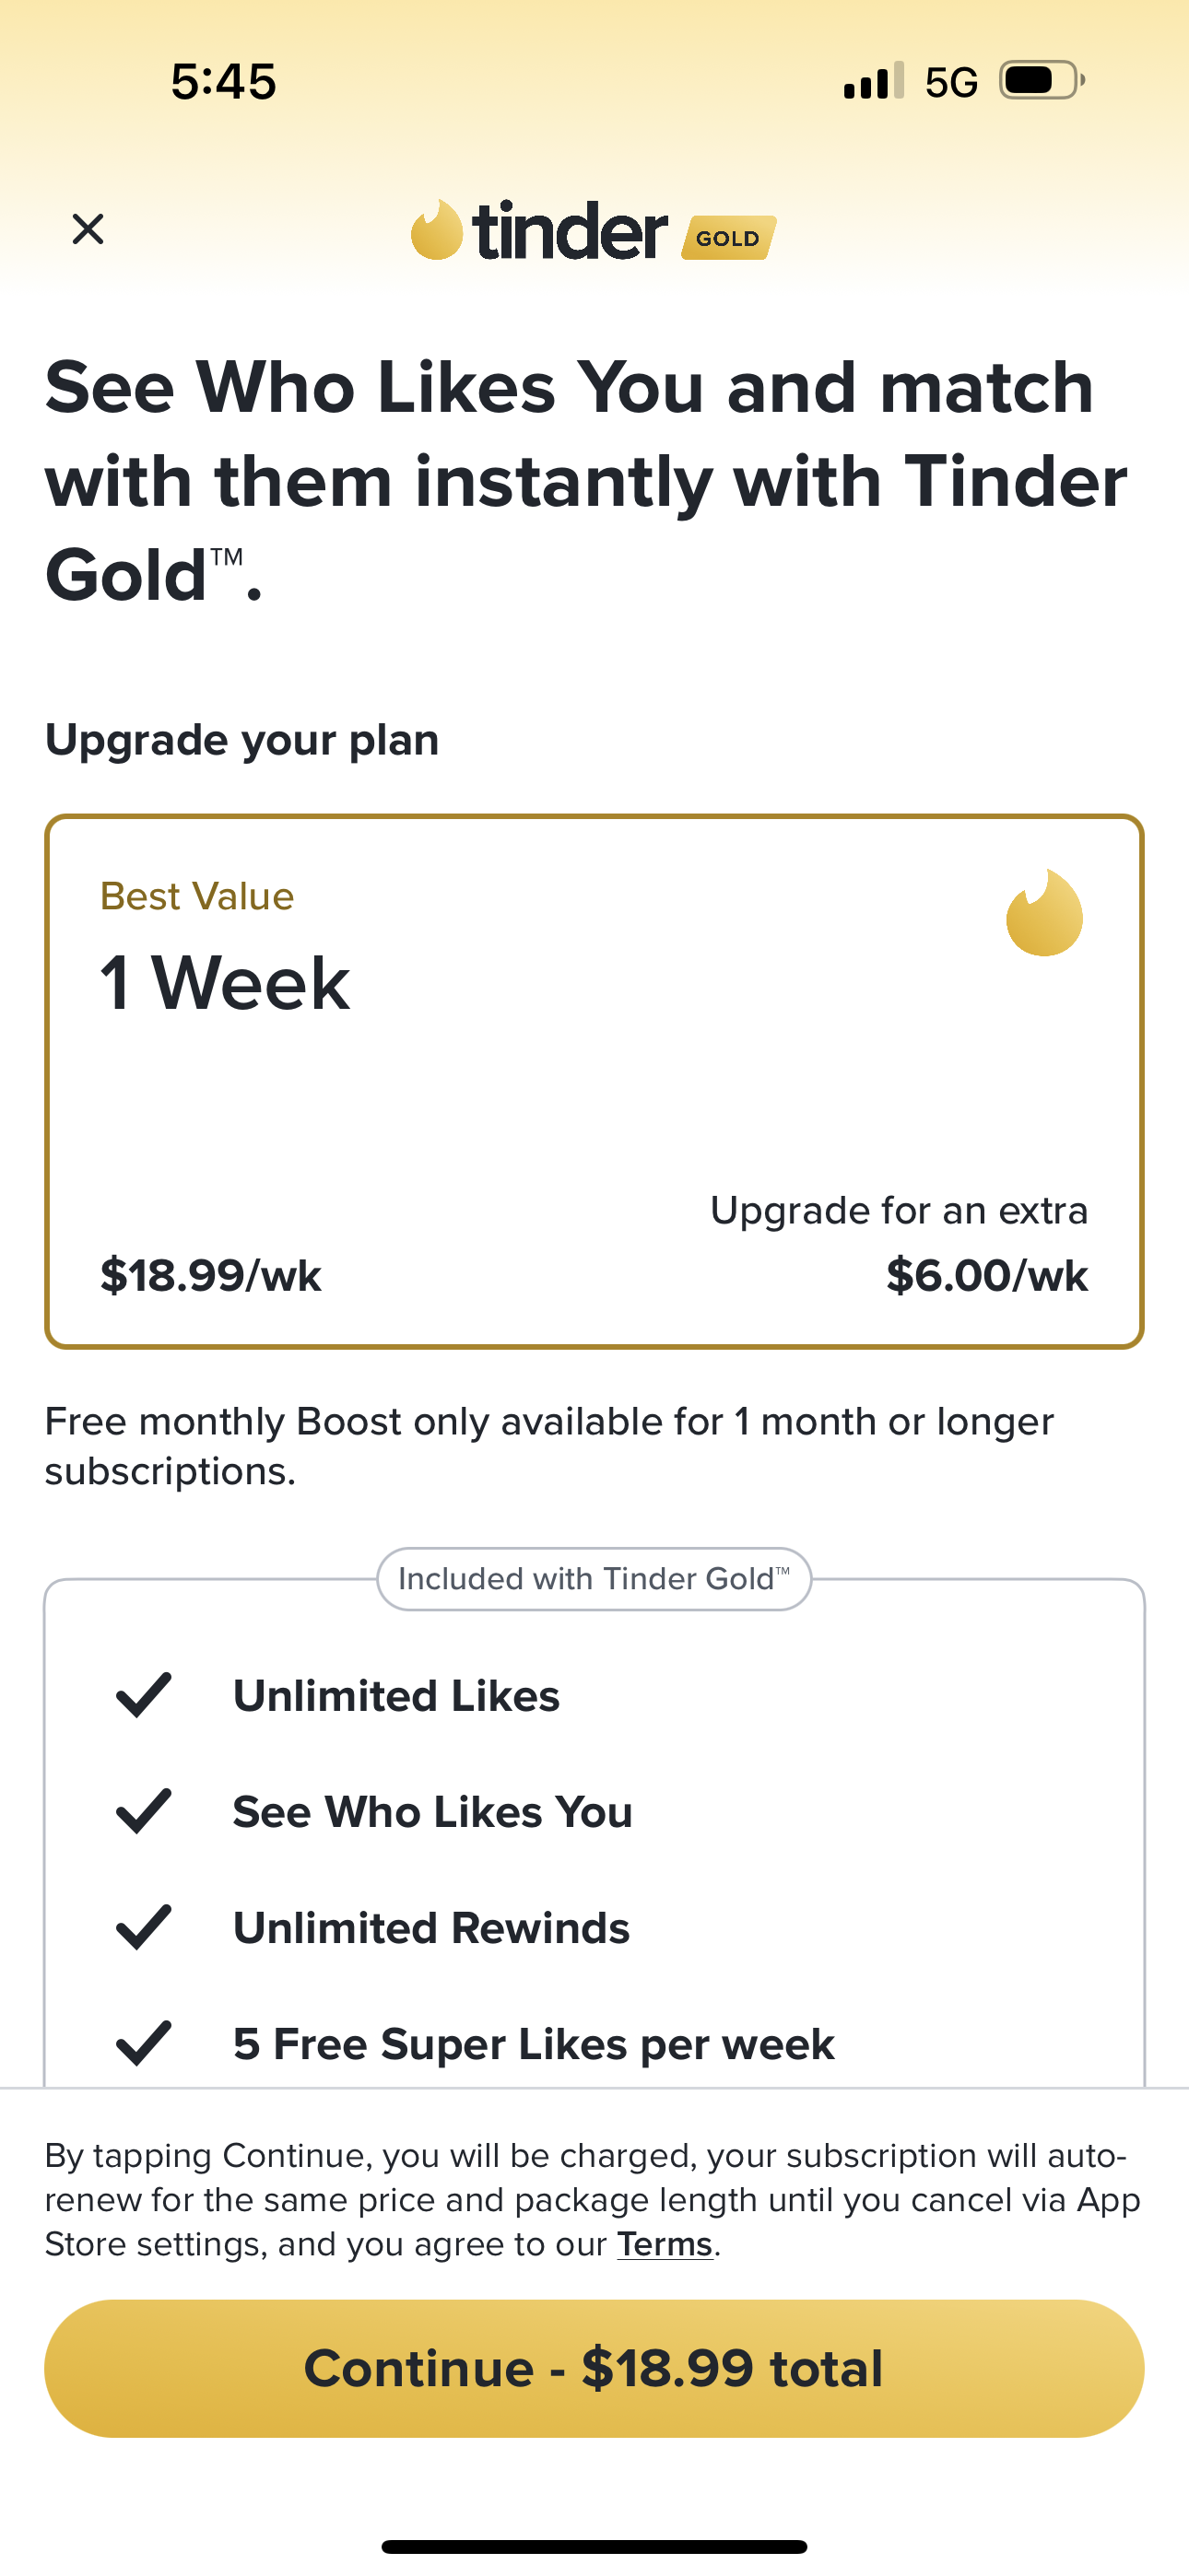Tap the home indicator bar at bottom
The image size is (1189, 2576).
tap(594, 2546)
